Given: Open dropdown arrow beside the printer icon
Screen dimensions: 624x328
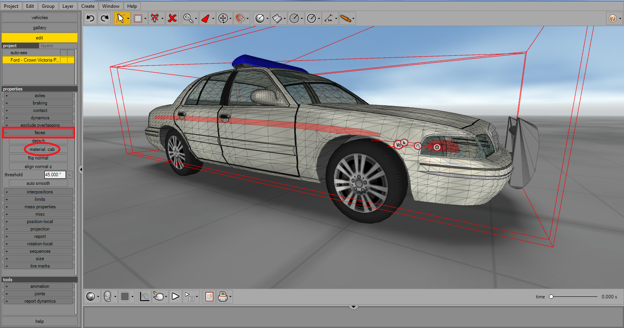Looking at the screenshot, I should point(230,297).
